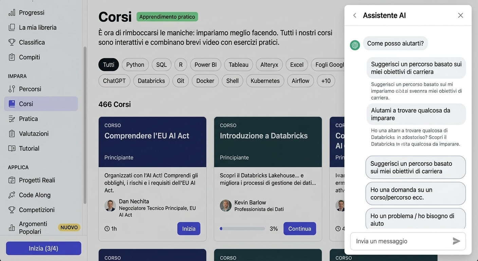Select the Airflow filter chip
This screenshot has height=261, width=478.
(x=300, y=81)
